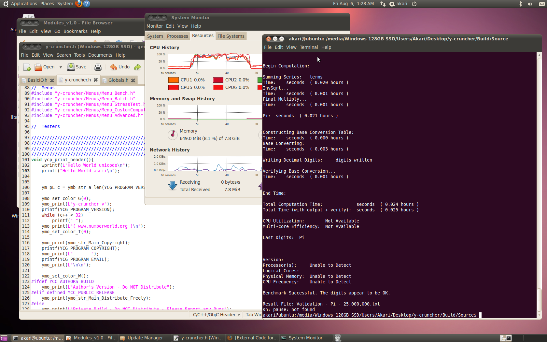
Task: Open the Trash icon in bottom panel
Action: [338, 338]
